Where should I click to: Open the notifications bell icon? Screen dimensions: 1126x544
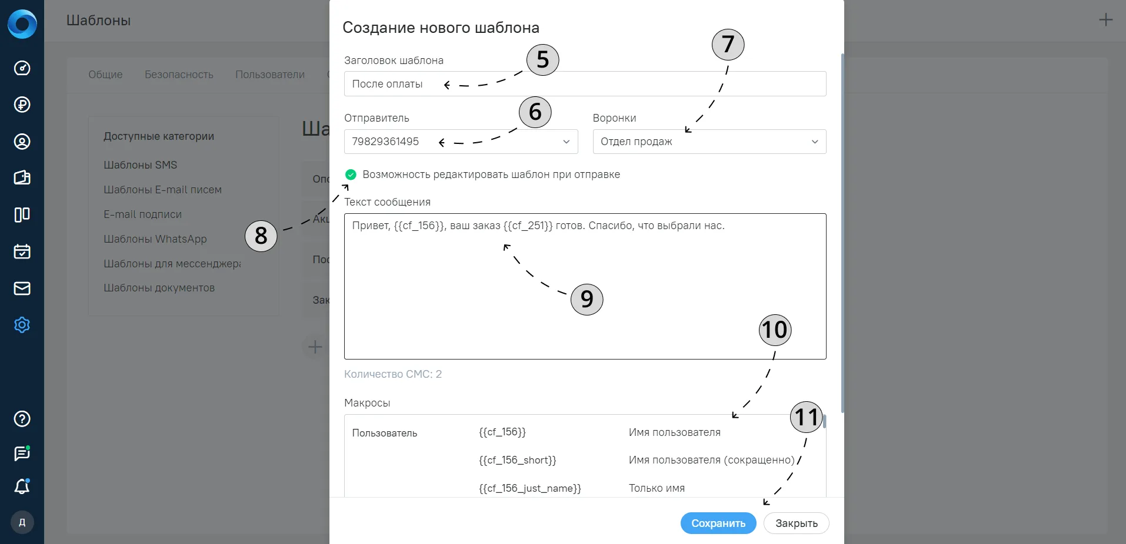tap(22, 486)
